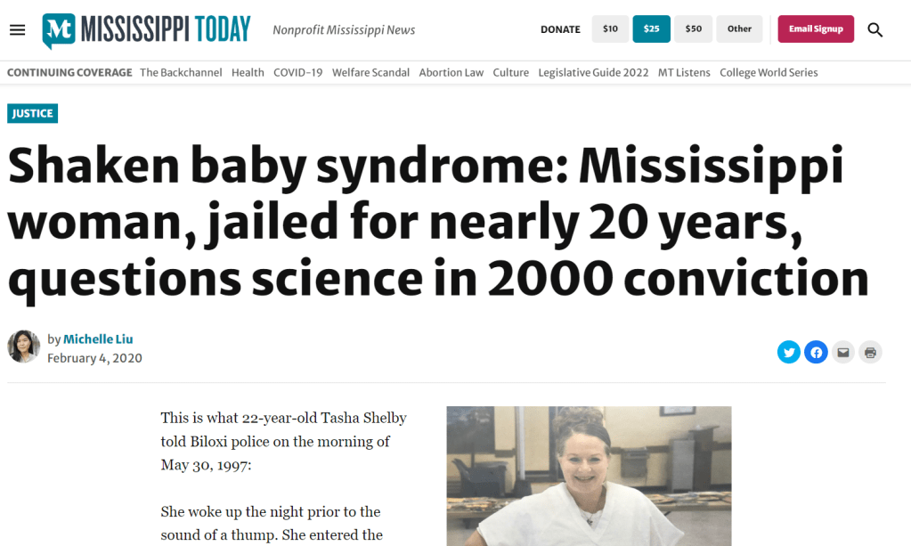Click Michelle Liu's author avatar

pos(24,347)
